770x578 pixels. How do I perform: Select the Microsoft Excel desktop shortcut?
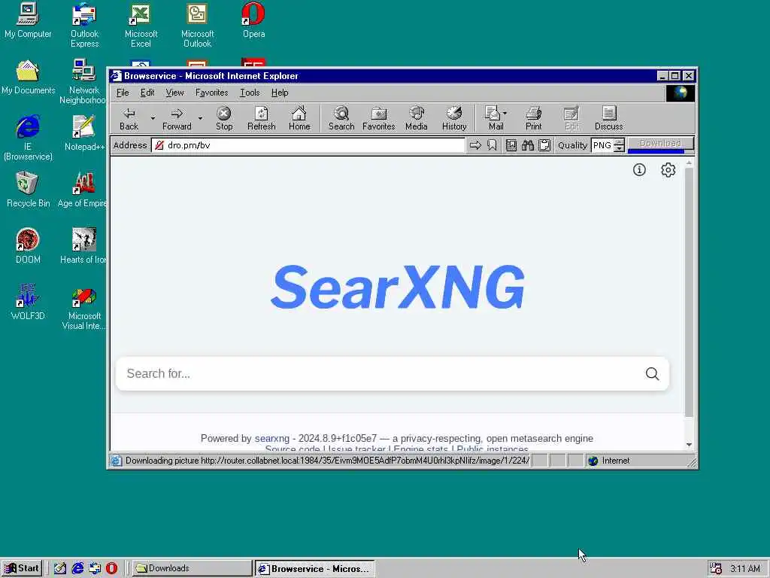coord(141,25)
